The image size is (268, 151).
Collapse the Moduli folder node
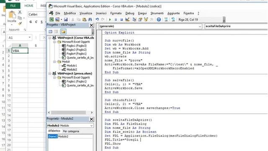pos(54,62)
